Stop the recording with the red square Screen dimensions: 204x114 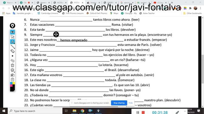coord(143,112)
